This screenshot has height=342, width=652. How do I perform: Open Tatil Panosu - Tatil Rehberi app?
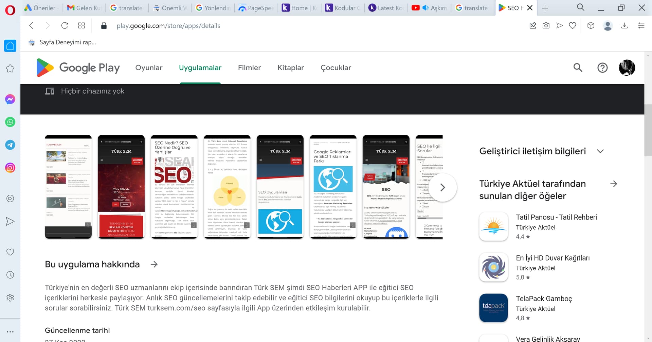tap(556, 217)
